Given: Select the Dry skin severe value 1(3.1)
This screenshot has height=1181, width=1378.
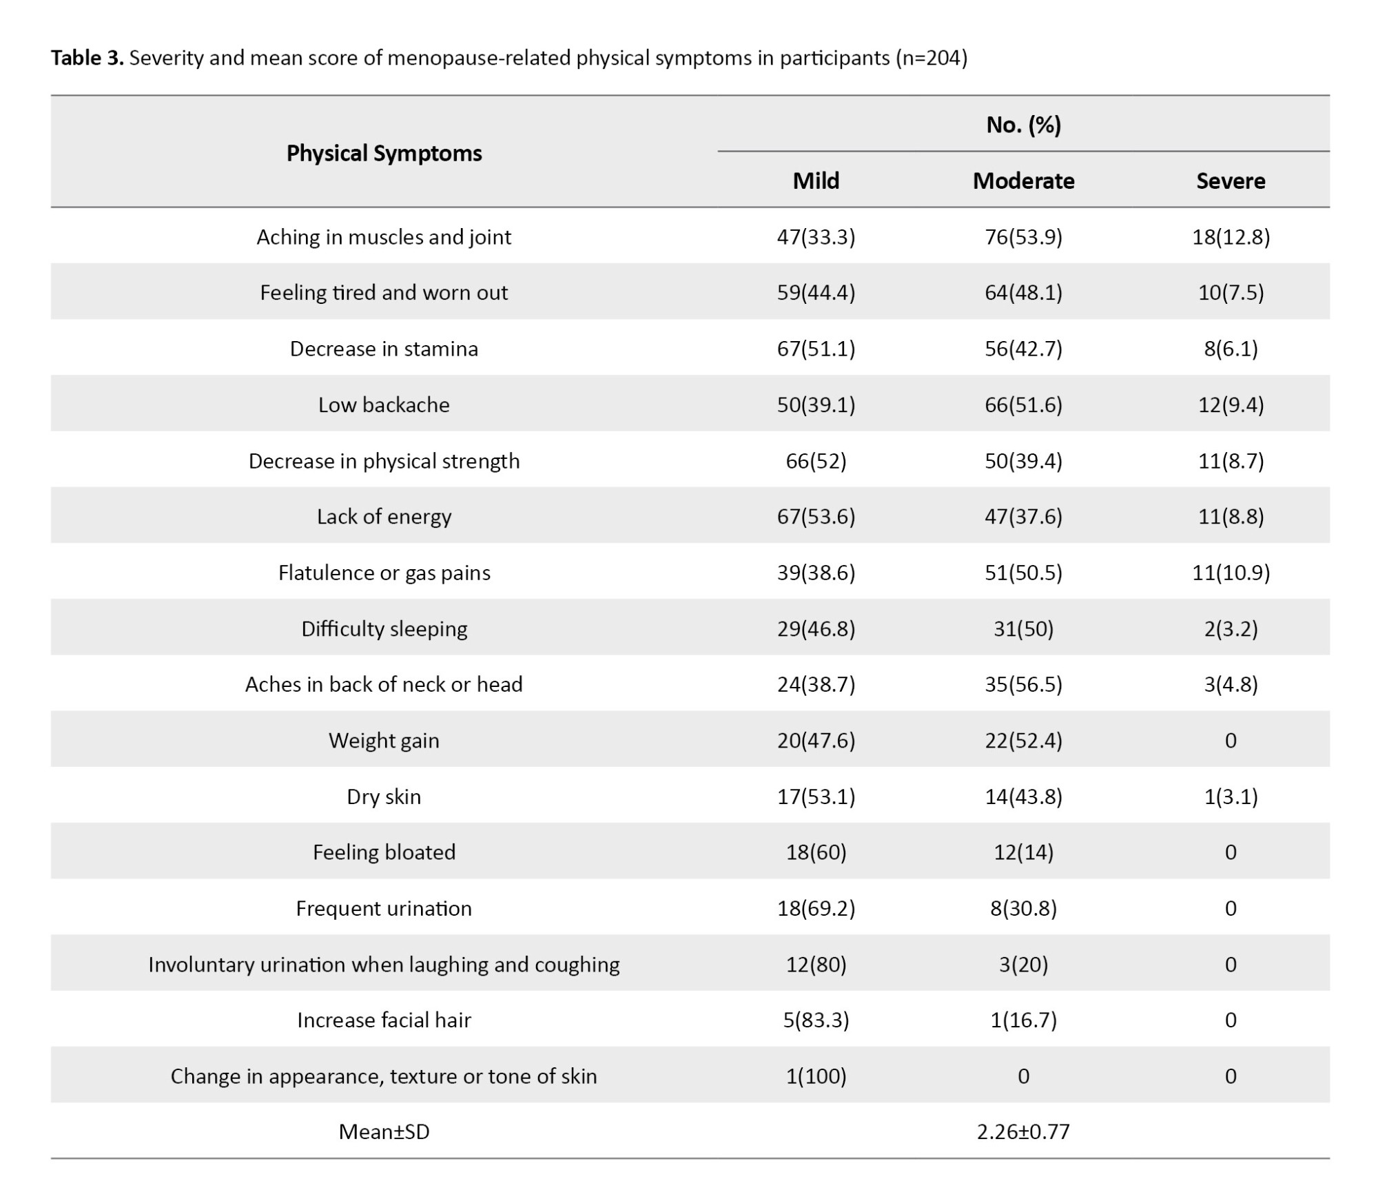Looking at the screenshot, I should click(x=1231, y=797).
